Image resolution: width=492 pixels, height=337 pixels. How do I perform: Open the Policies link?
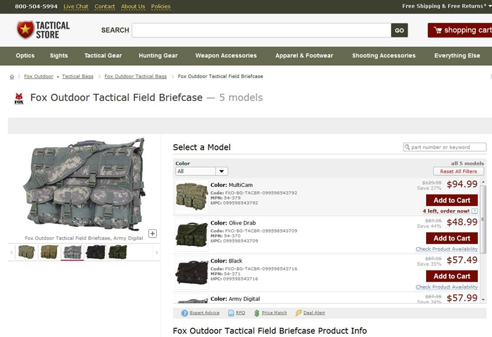coord(161,7)
